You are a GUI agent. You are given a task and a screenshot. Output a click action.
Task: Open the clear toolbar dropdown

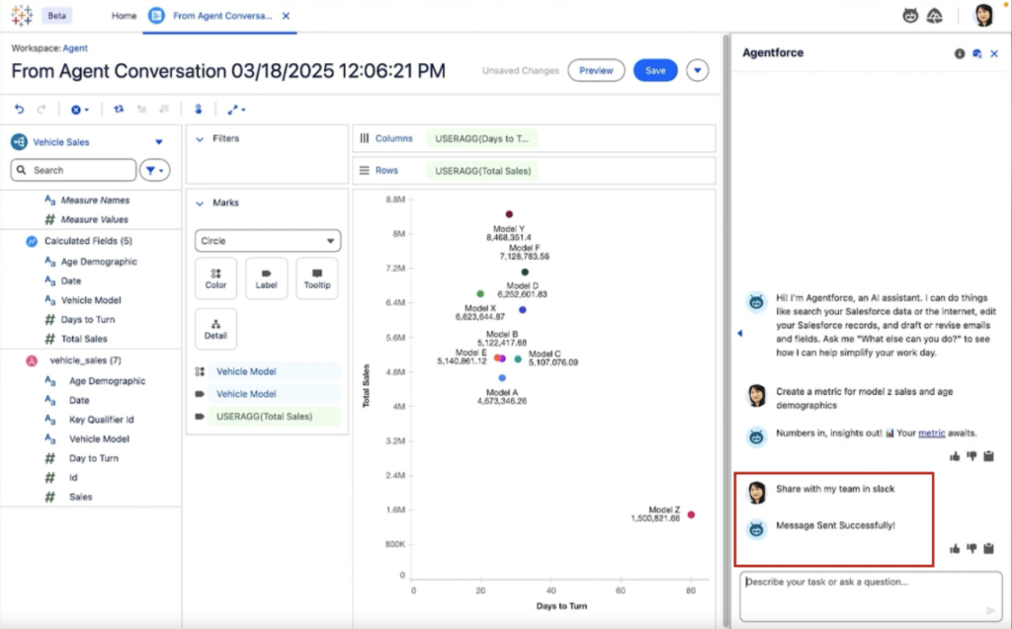(80, 110)
